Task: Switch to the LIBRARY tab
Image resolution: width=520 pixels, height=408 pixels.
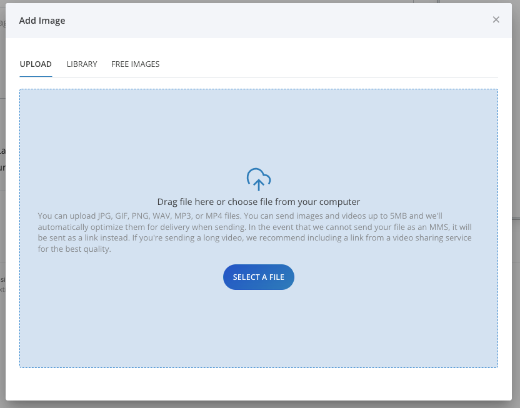Action: pyautogui.click(x=81, y=64)
